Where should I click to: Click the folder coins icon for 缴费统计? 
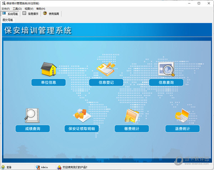coord(132,115)
